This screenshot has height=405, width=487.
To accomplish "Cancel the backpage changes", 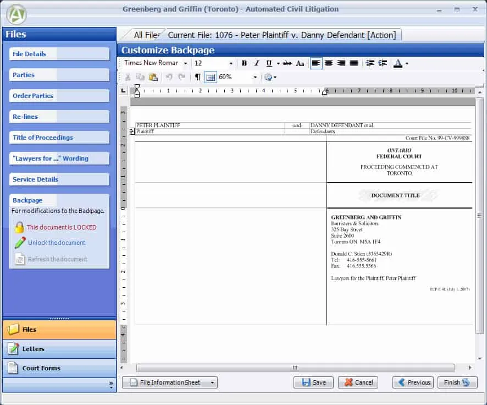I will point(358,382).
